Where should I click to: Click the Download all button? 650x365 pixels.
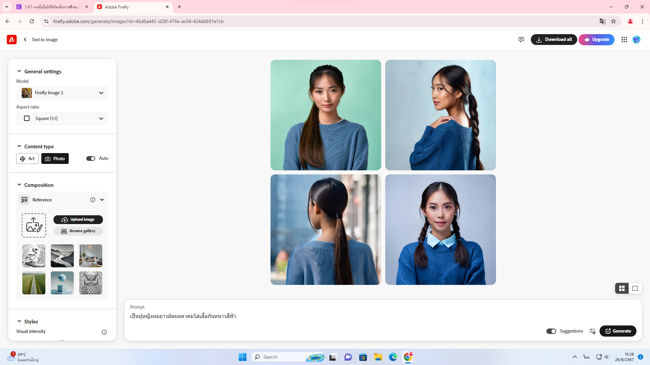(554, 40)
